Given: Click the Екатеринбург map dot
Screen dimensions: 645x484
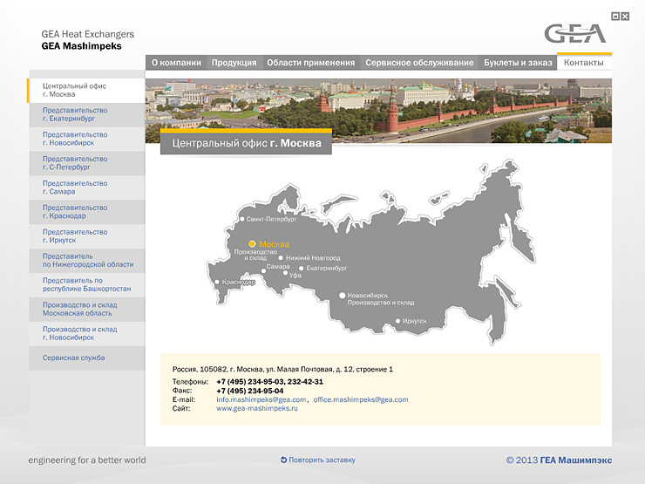Looking at the screenshot, I should point(301,269).
